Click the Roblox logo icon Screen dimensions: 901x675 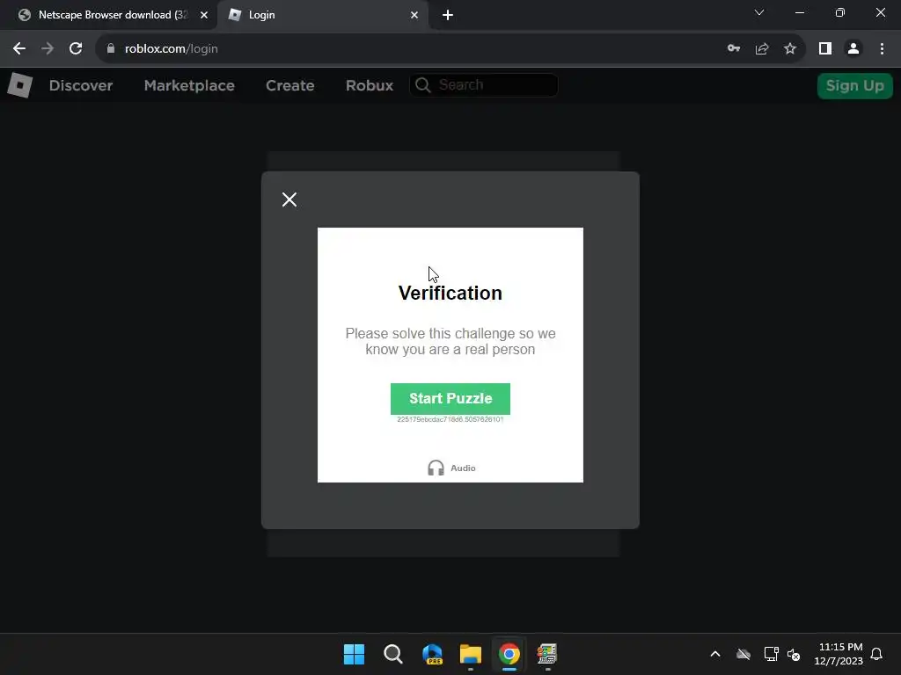[x=19, y=85]
